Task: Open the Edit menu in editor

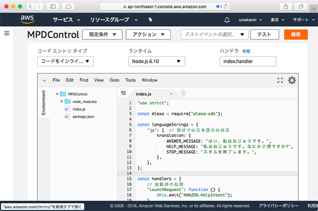Action: (70, 80)
